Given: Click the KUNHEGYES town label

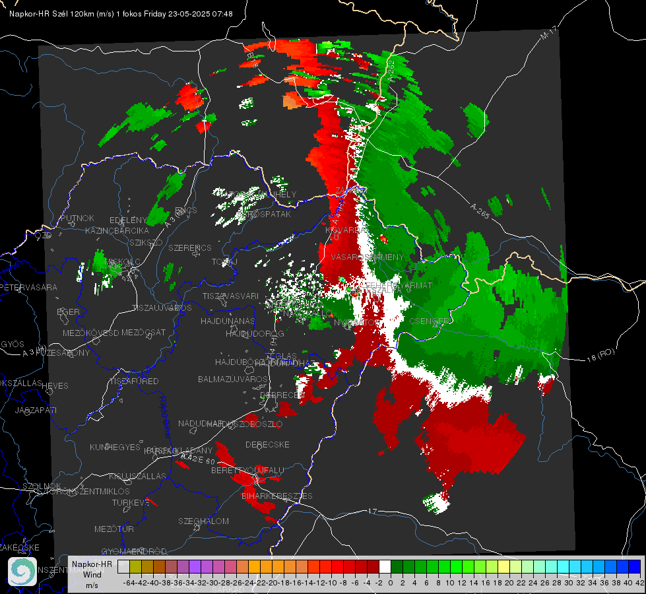Looking at the screenshot, I should [115, 447].
